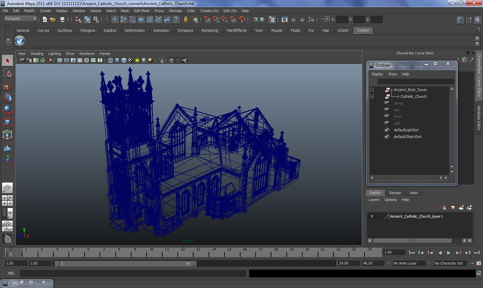Image resolution: width=483 pixels, height=288 pixels.
Task: Activate the Scale tool
Action: 7,122
